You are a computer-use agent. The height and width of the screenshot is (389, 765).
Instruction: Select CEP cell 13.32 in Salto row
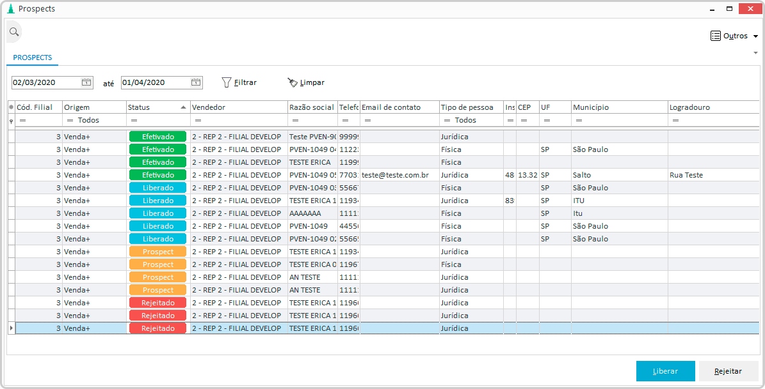point(527,175)
